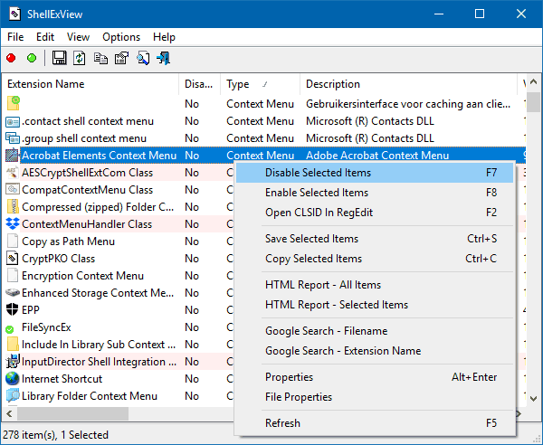This screenshot has height=445, width=543.
Task: Choose Disable Selected Items in context menu
Action: pyautogui.click(x=375, y=173)
